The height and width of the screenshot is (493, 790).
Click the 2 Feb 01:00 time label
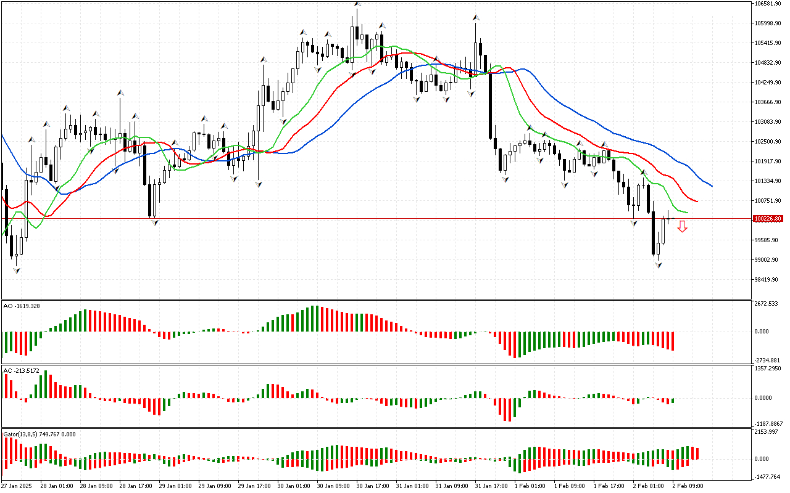coord(648,486)
